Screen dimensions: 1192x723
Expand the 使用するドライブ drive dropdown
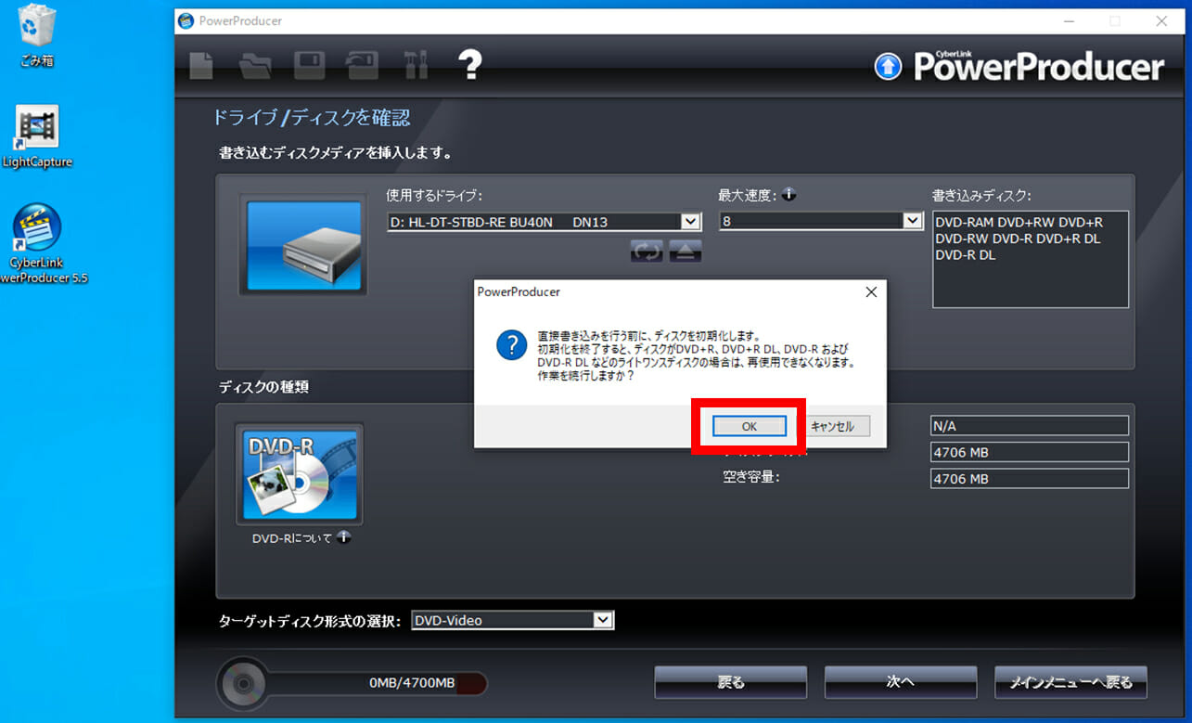[690, 222]
